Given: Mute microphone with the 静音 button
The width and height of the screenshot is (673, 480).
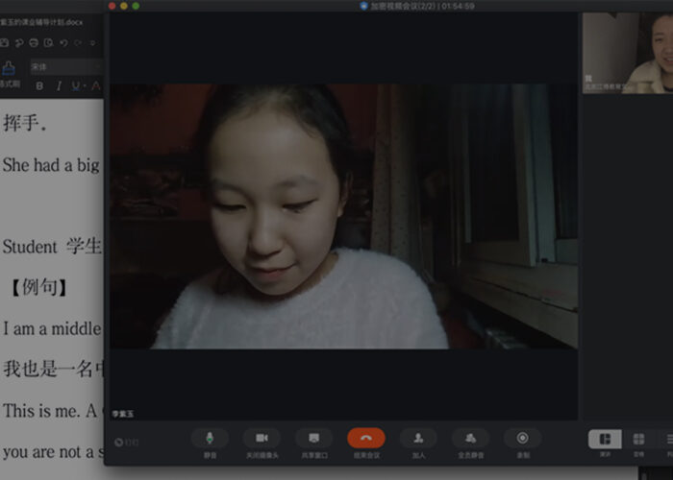Looking at the screenshot, I should (210, 439).
